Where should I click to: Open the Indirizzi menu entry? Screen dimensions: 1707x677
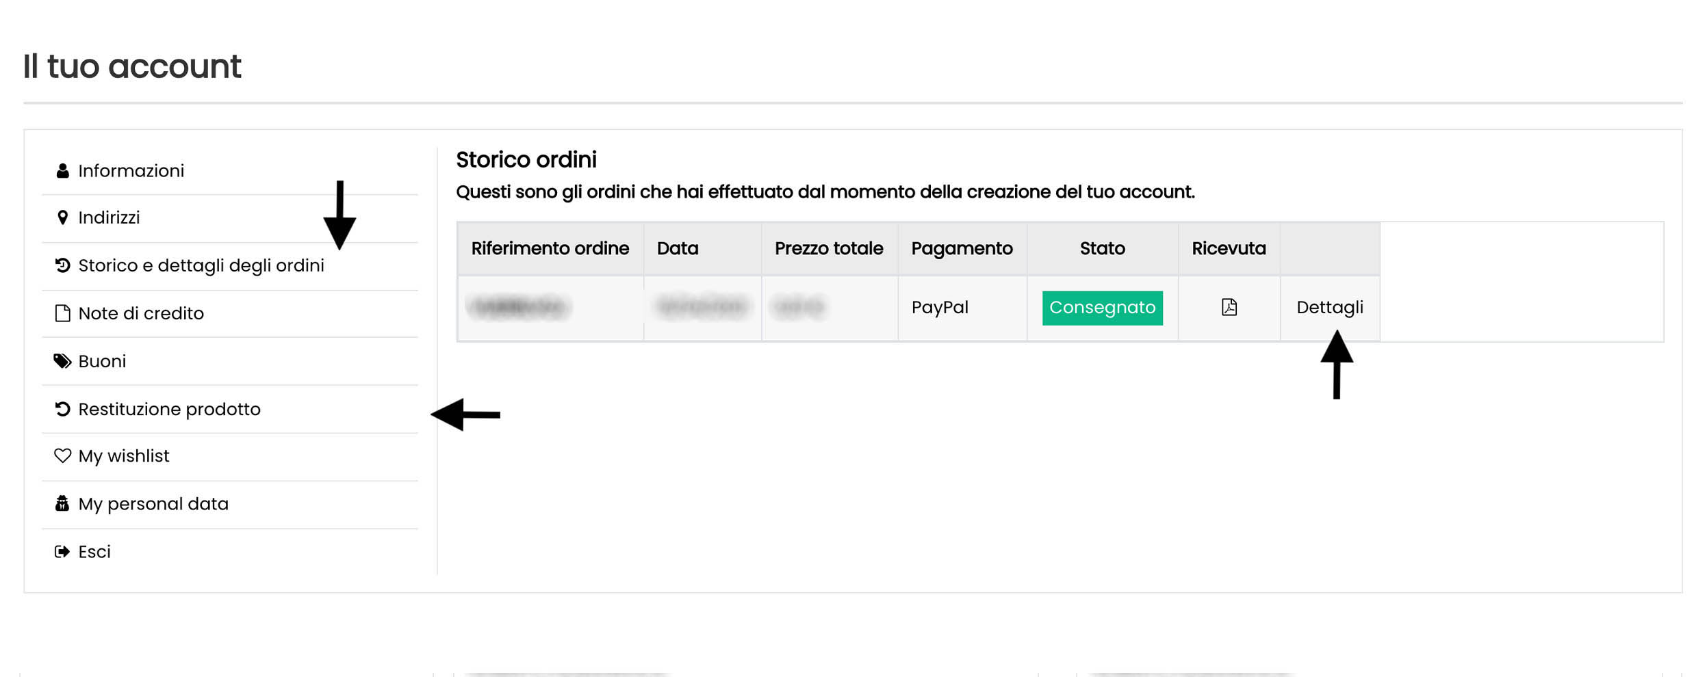tap(109, 217)
